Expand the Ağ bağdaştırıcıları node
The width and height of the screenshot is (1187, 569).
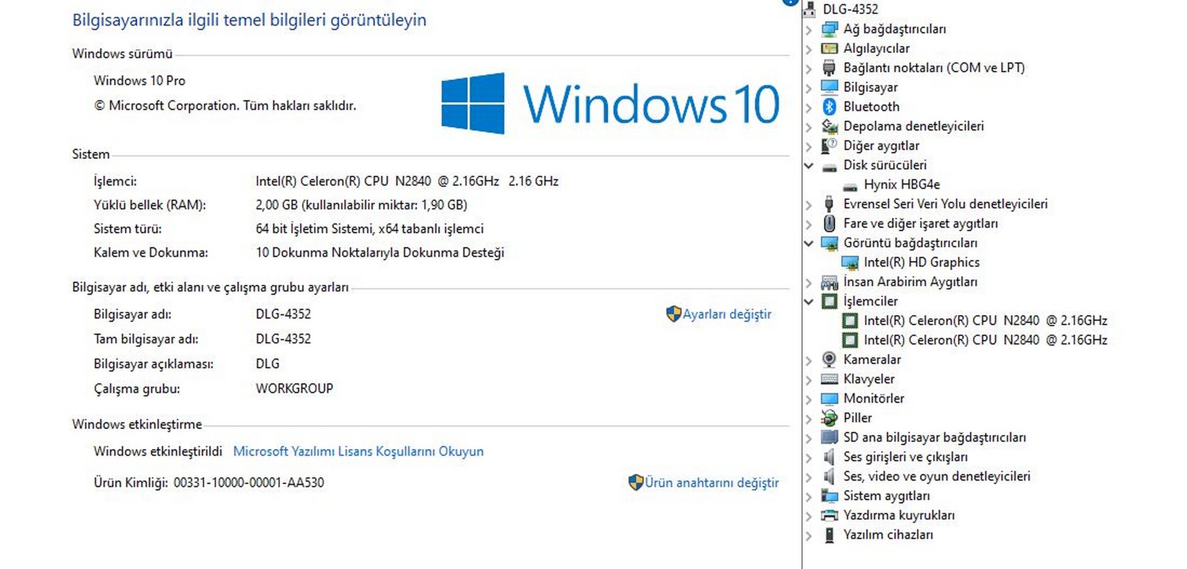(808, 29)
